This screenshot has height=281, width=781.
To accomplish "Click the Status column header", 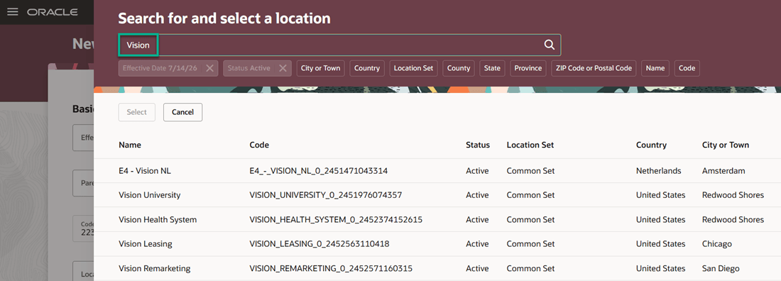I will [x=478, y=145].
